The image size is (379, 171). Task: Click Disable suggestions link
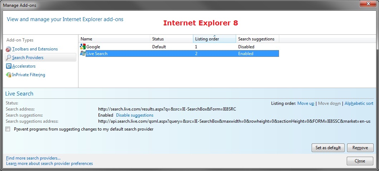135,115
